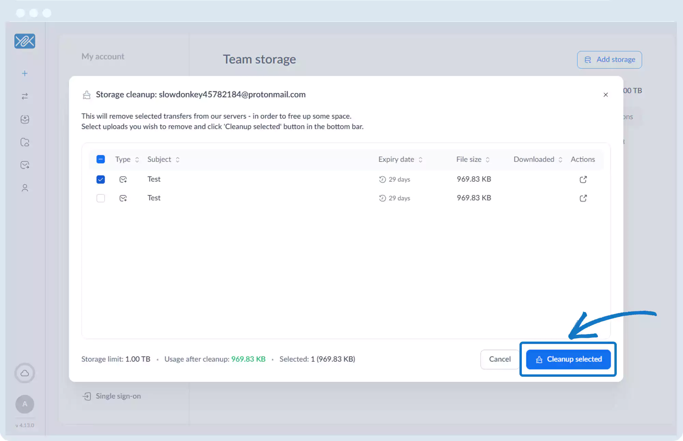Check the second Test transfer checkbox

[101, 198]
